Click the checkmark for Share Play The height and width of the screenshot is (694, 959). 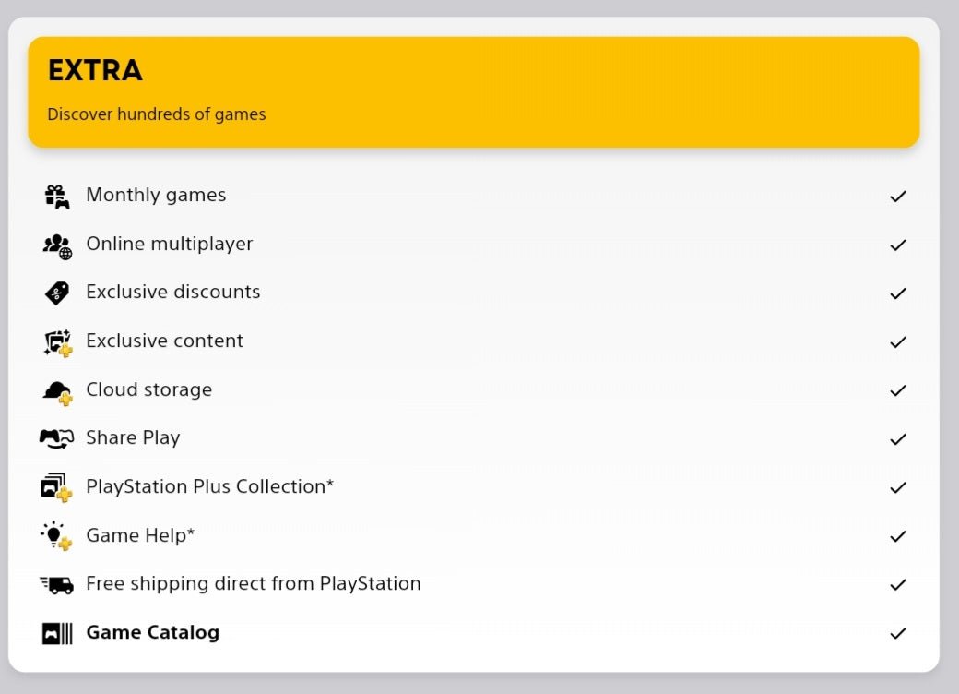[897, 439]
